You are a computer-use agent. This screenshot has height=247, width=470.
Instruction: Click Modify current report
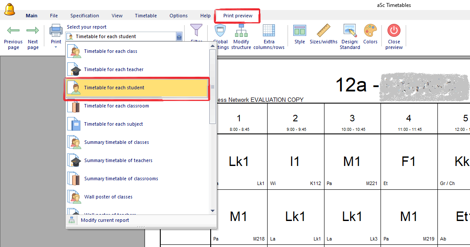[105, 220]
